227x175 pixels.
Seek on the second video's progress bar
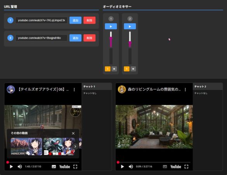click(x=154, y=162)
